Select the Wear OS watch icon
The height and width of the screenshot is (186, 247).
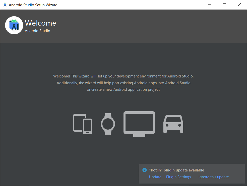point(108,124)
